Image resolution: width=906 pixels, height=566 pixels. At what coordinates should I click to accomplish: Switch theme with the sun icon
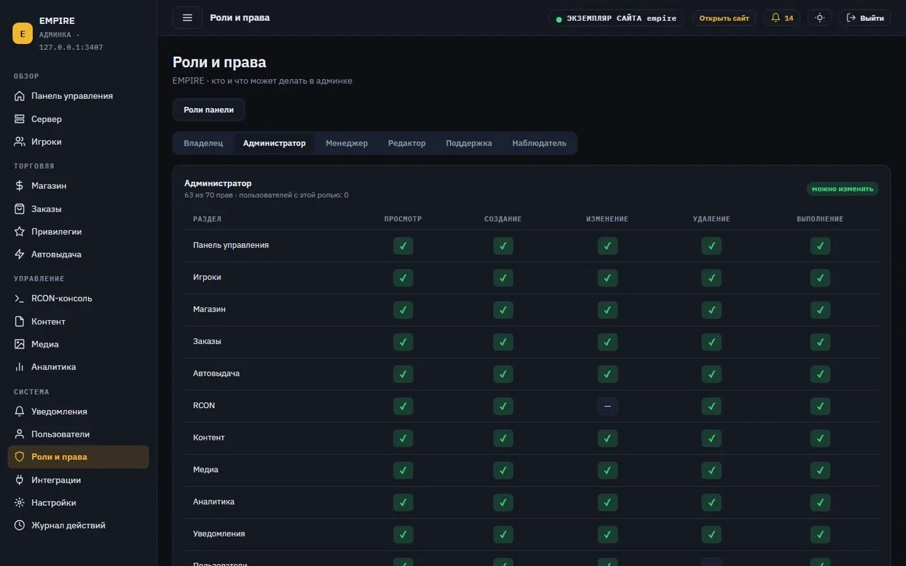point(819,18)
